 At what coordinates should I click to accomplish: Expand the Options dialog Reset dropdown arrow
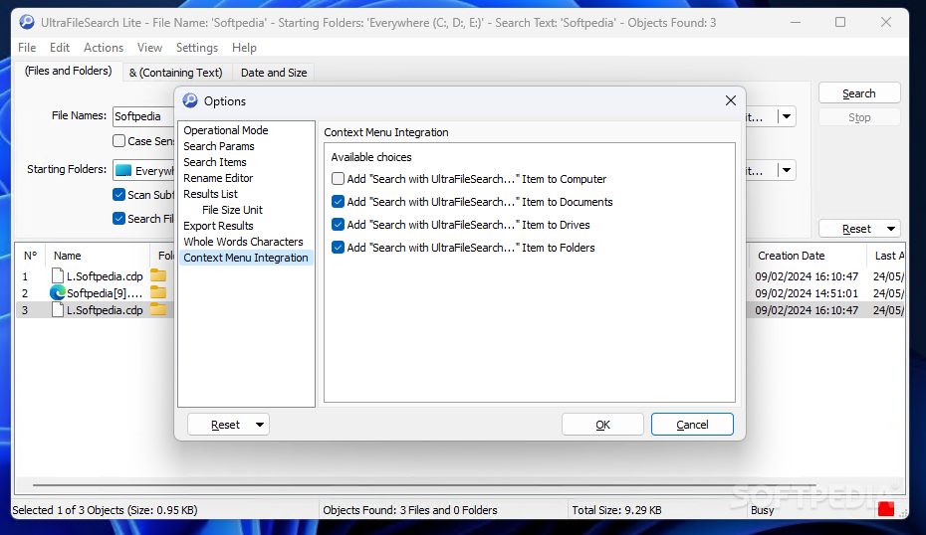260,425
